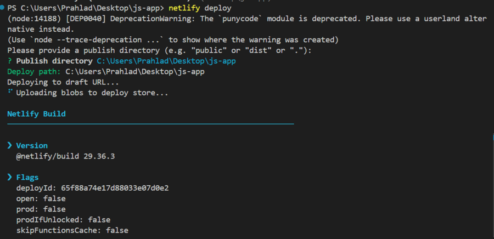494x239 pixels.
Task: Click the chevron beside Version
Action: [x=10, y=146]
